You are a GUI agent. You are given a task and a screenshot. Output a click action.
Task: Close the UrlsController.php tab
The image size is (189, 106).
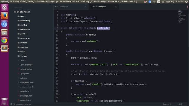point(116,7)
